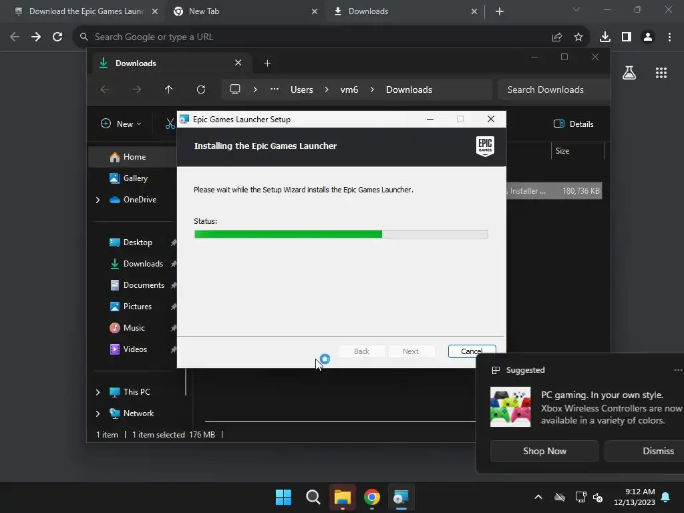Select the installer icon on the taskbar
The height and width of the screenshot is (513, 684).
pyautogui.click(x=401, y=497)
